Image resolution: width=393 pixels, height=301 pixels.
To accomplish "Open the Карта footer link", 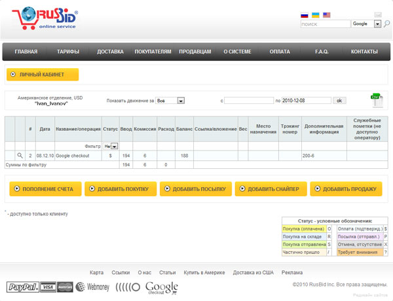I will pyautogui.click(x=96, y=272).
